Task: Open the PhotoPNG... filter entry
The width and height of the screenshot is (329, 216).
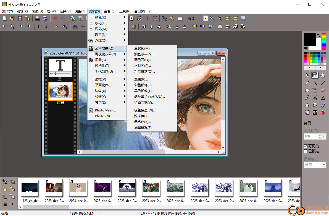Action: pos(107,116)
